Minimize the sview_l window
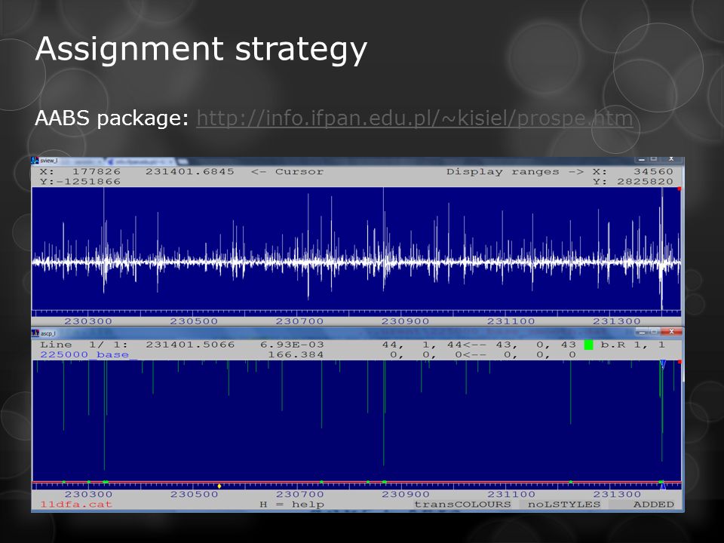 [x=641, y=159]
